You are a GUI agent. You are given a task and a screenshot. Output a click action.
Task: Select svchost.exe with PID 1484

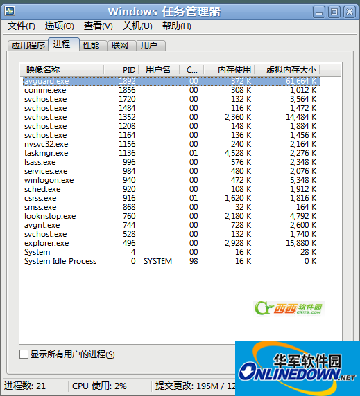[171, 108]
